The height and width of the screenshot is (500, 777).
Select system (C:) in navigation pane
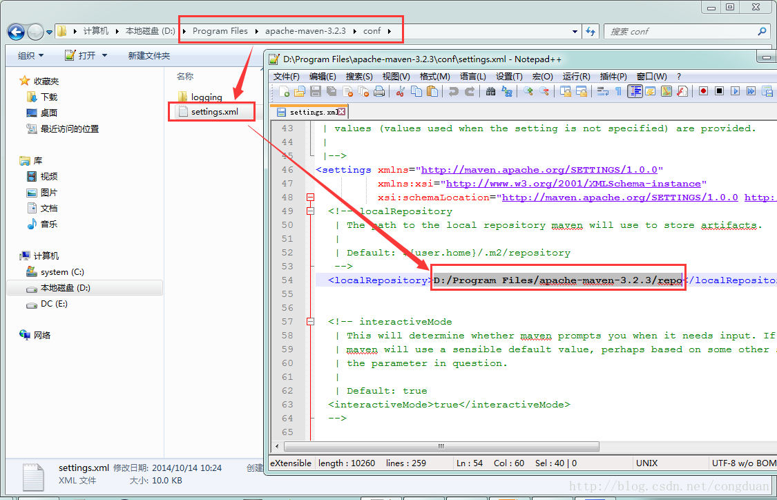point(55,272)
